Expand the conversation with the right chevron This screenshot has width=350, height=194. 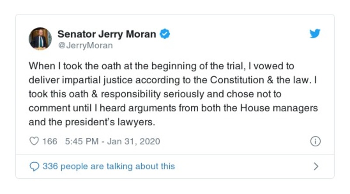(x=316, y=166)
